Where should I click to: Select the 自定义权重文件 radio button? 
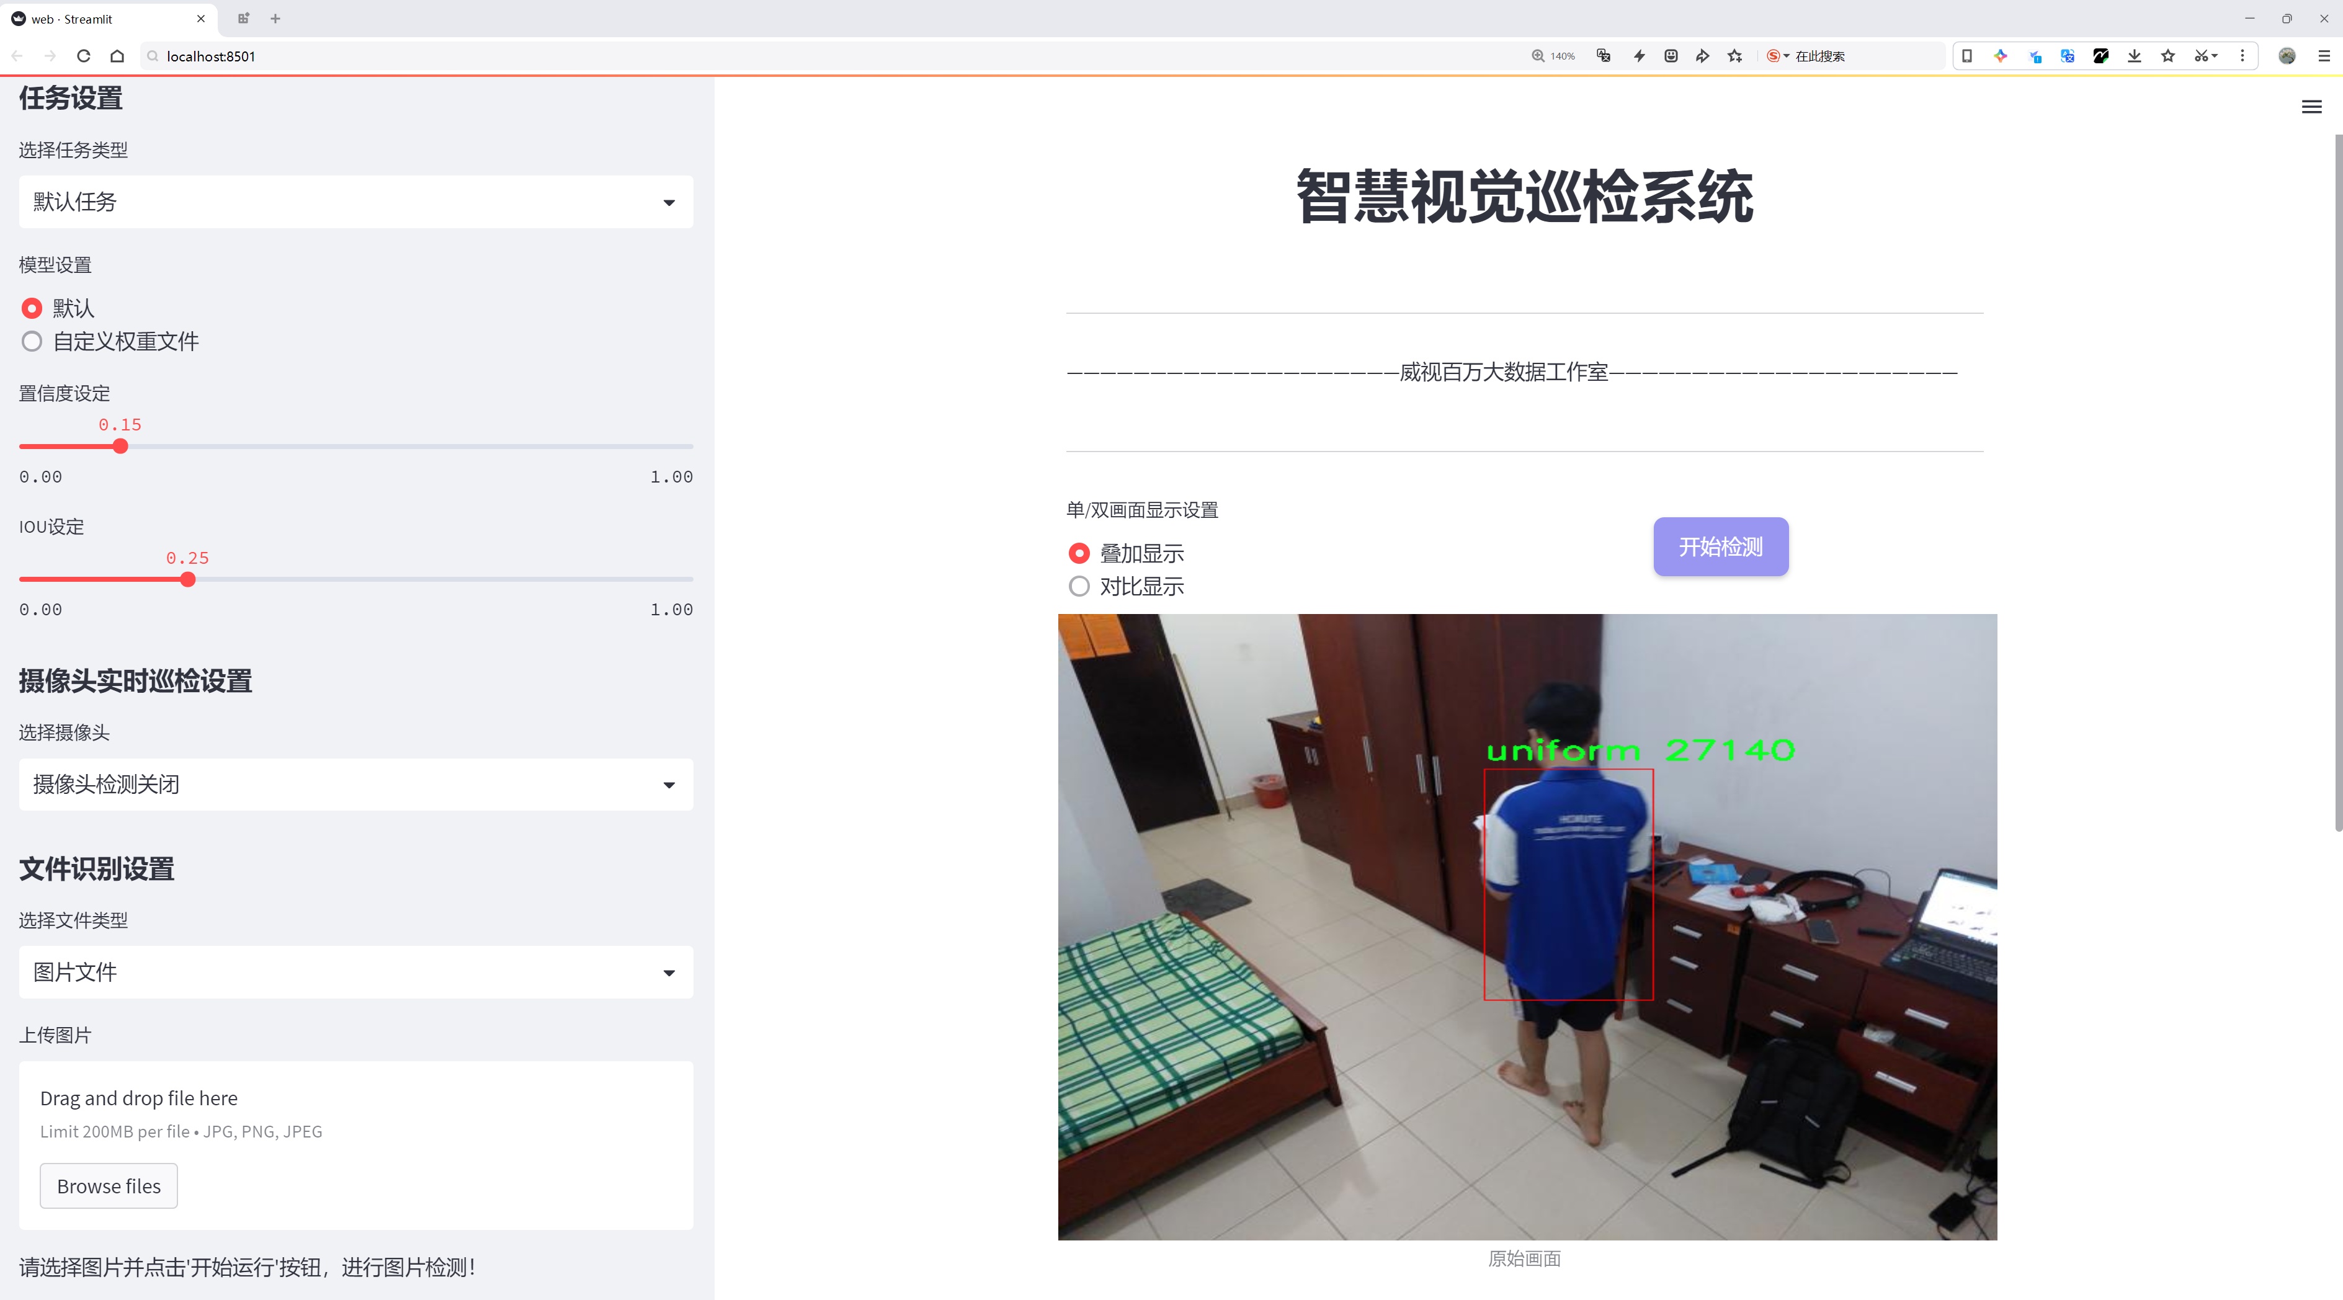click(x=32, y=342)
